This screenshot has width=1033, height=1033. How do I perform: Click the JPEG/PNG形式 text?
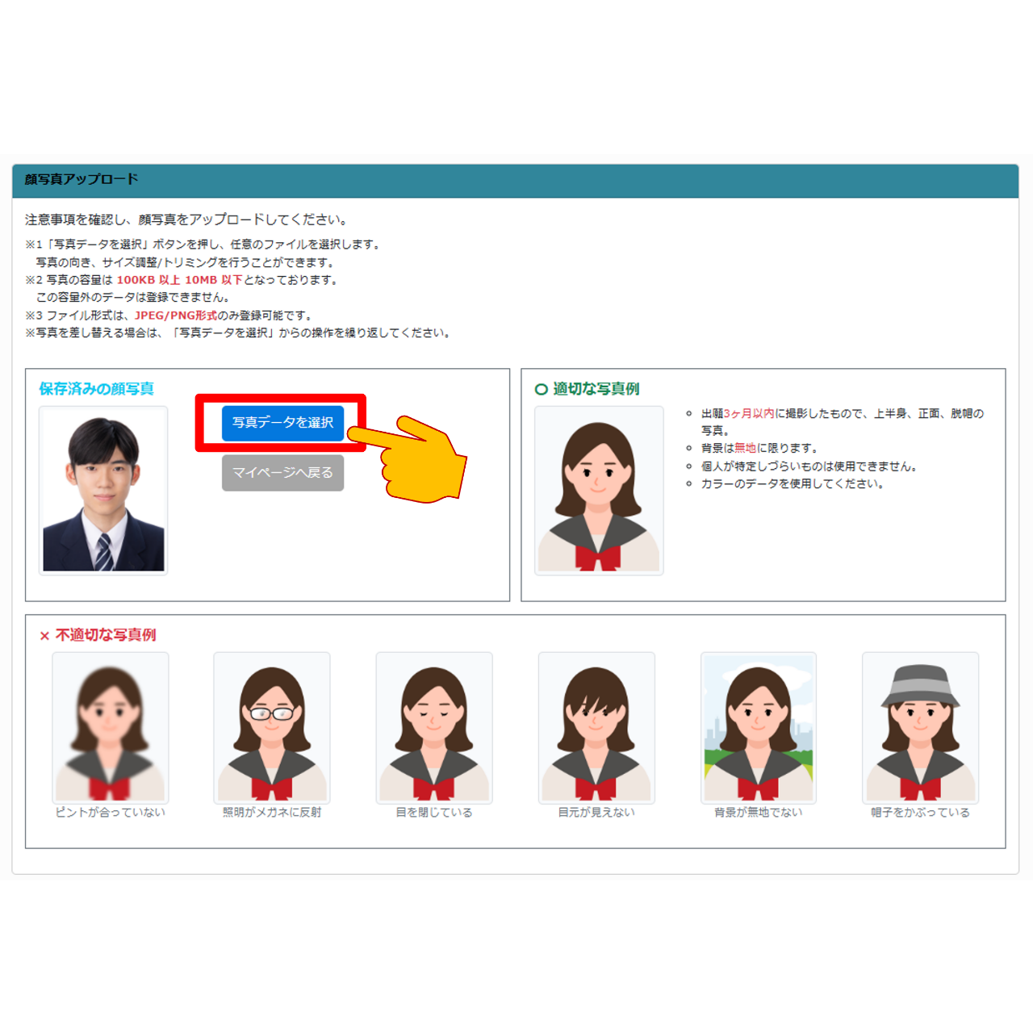click(x=176, y=316)
